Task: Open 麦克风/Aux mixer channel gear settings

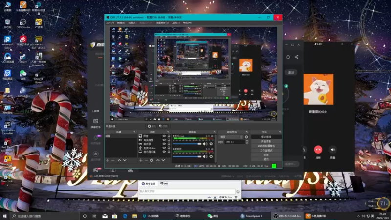Action: (211, 144)
